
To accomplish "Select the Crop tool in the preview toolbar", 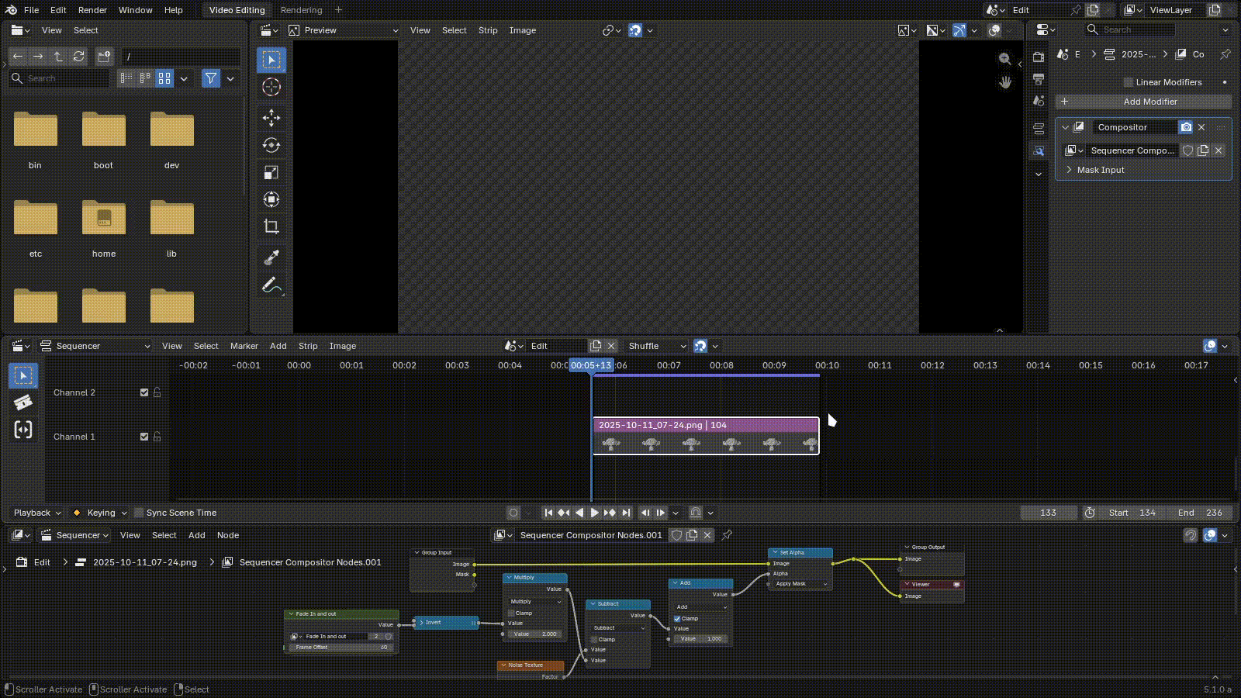I will 271,226.
